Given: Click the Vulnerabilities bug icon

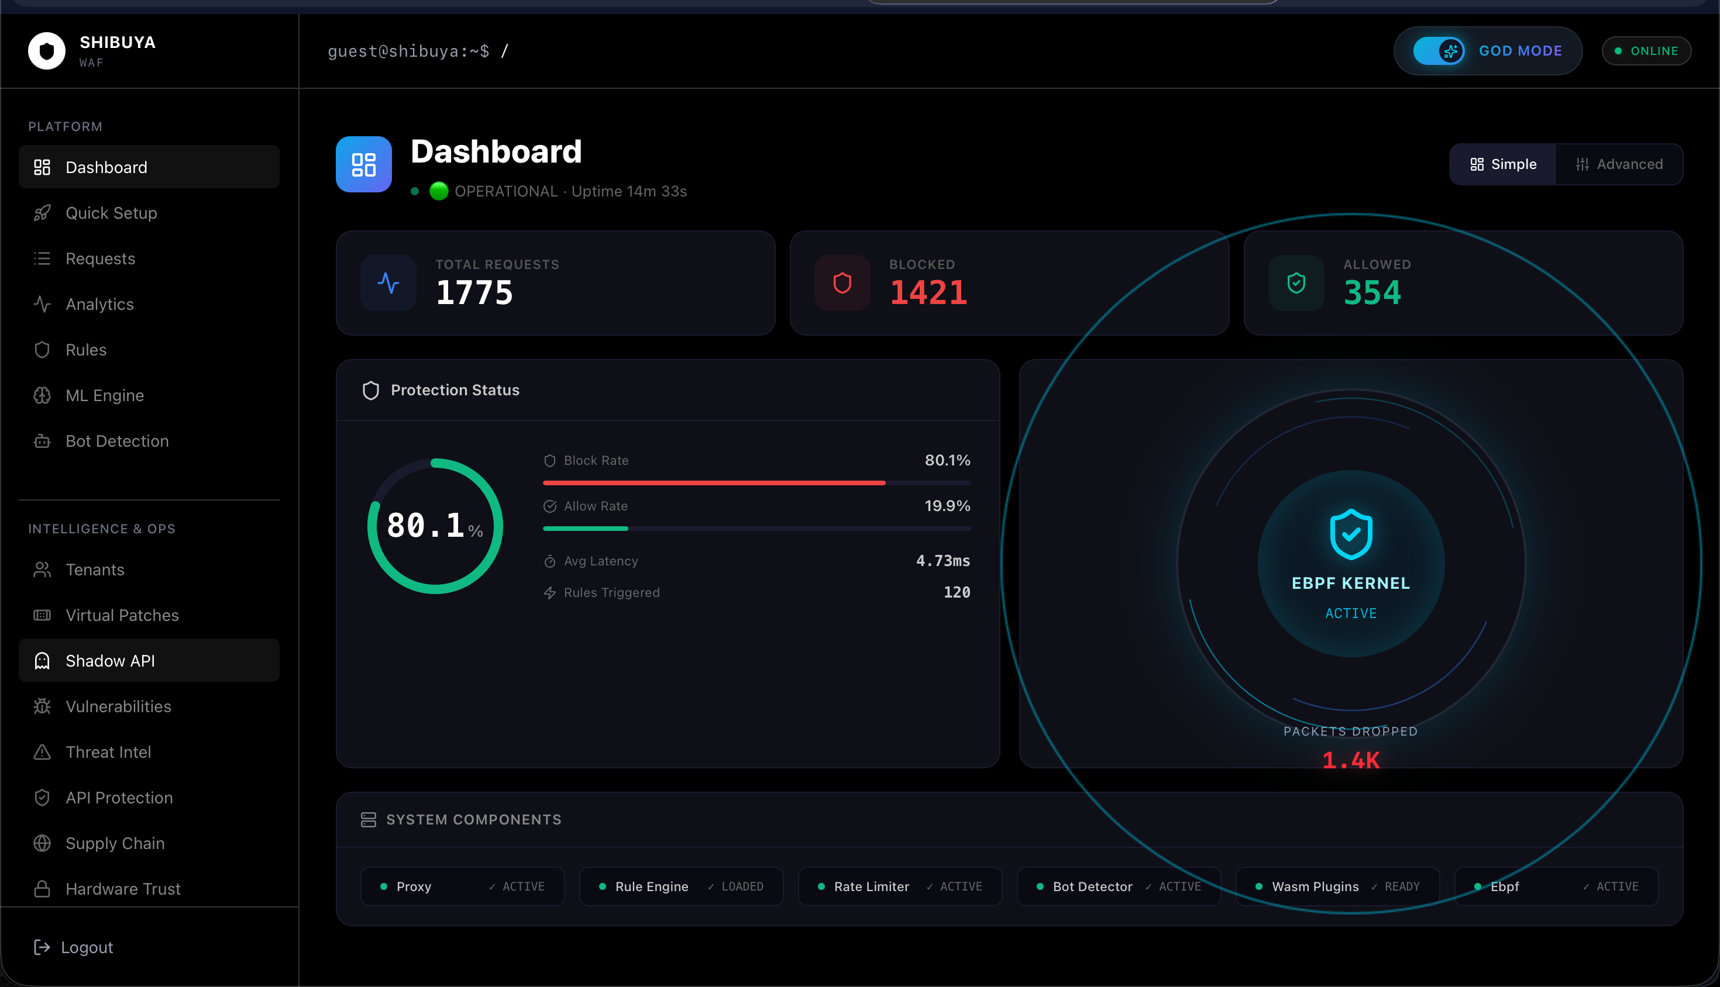Looking at the screenshot, I should click(x=42, y=706).
